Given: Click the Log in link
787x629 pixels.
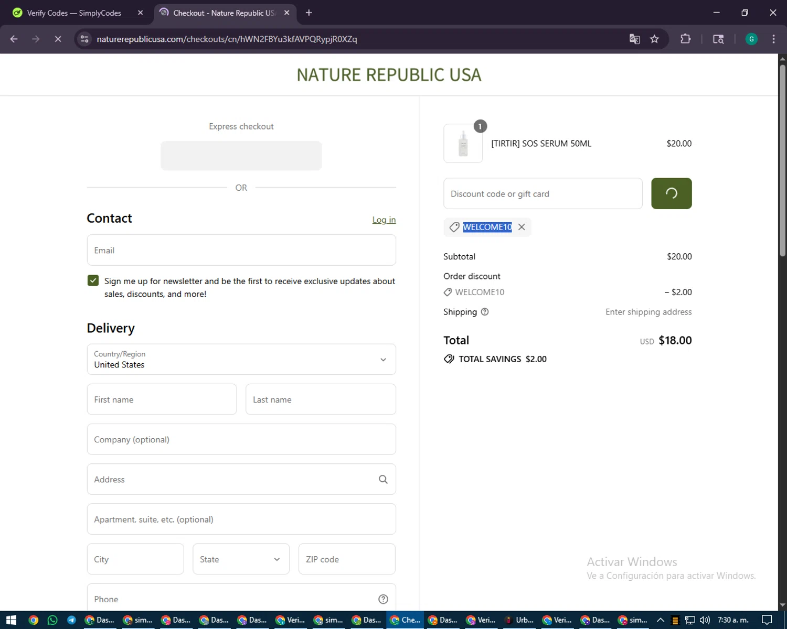Looking at the screenshot, I should (x=384, y=220).
